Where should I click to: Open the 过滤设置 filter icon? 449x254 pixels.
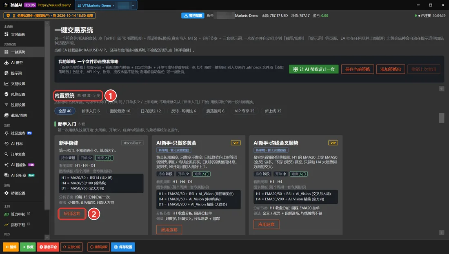[6, 105]
